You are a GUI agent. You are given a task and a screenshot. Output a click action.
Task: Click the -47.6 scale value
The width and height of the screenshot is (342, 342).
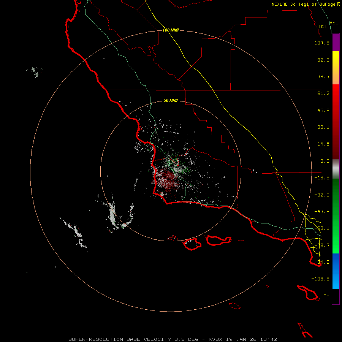322,212
